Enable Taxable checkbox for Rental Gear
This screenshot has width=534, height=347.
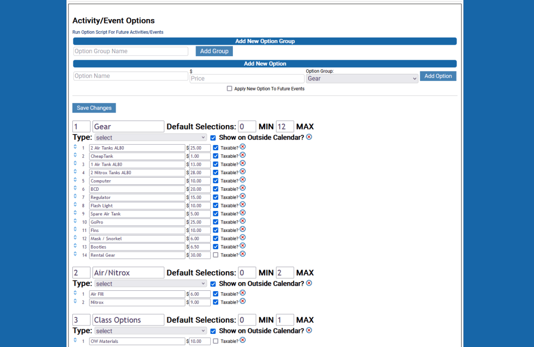pyautogui.click(x=216, y=255)
